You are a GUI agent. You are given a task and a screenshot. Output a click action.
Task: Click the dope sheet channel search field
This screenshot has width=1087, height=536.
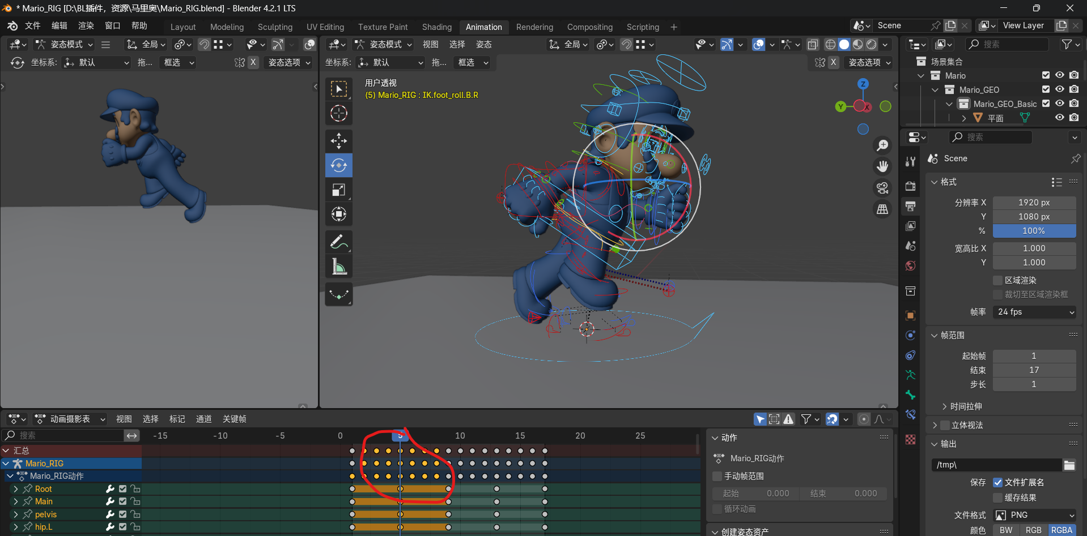coord(62,435)
